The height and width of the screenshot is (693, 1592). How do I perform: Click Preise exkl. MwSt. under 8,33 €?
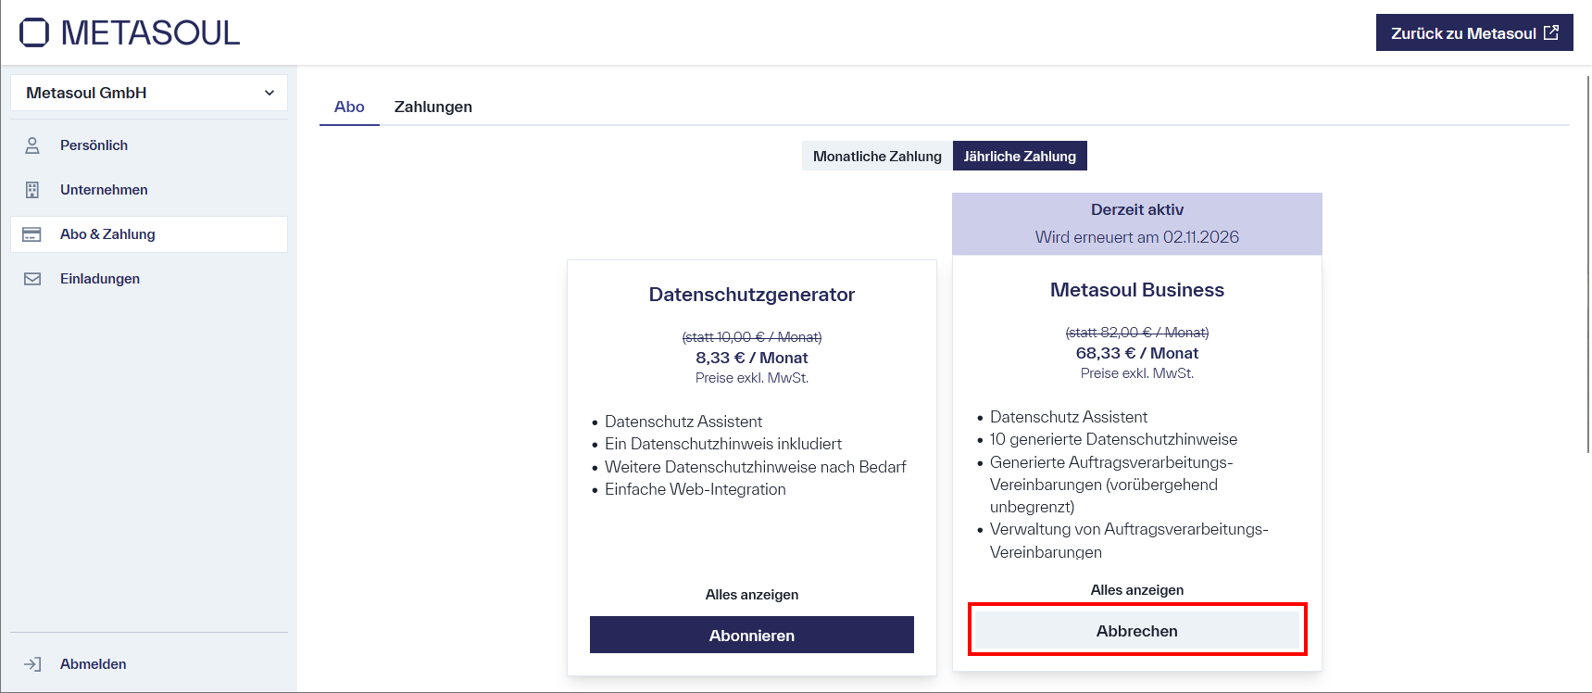click(752, 378)
